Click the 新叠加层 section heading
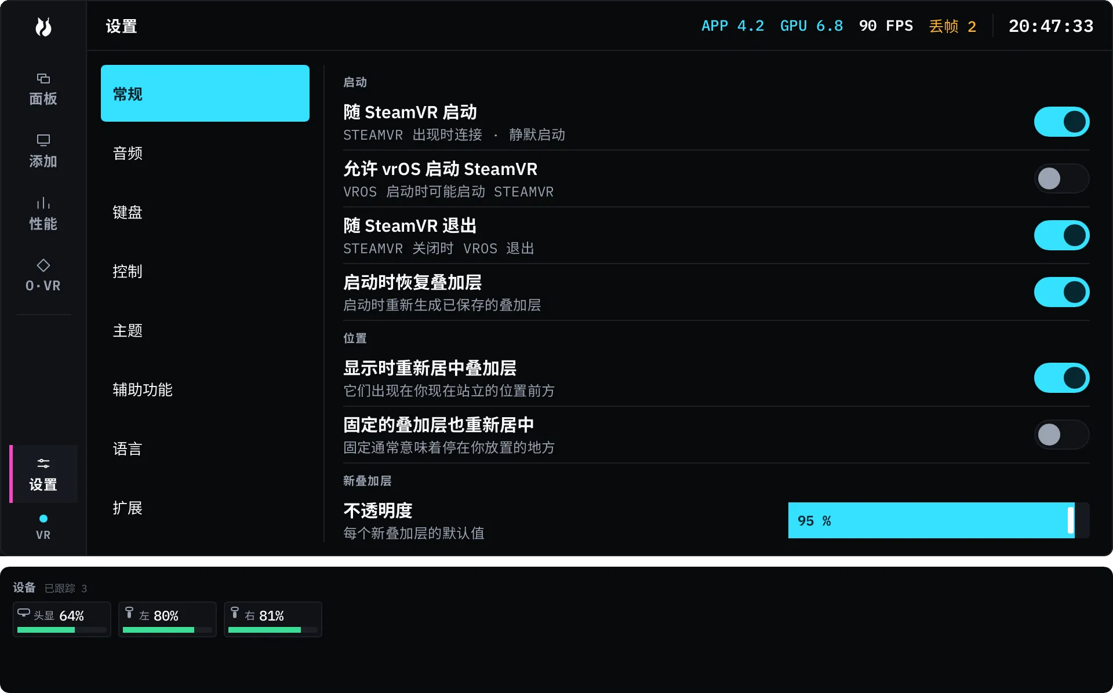1113x693 pixels. point(367,481)
